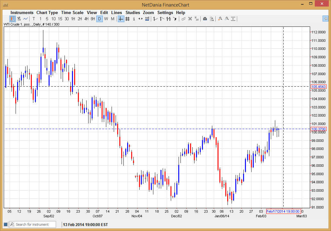Switch to the line chart icon

26,19
